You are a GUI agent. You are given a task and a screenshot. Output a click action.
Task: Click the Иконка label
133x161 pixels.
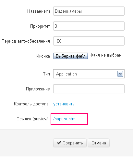[x=43, y=56]
